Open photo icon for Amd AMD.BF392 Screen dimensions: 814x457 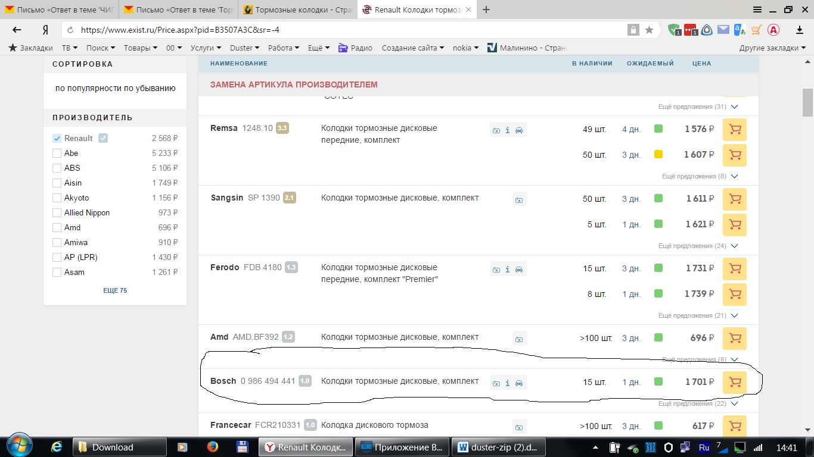pyautogui.click(x=519, y=339)
